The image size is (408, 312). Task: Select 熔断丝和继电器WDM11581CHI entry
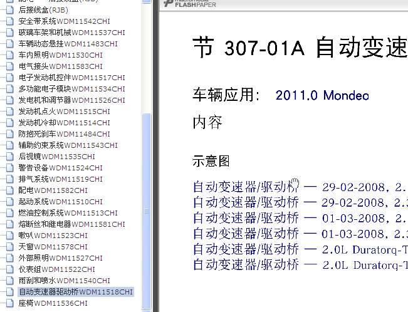pyautogui.click(x=72, y=224)
